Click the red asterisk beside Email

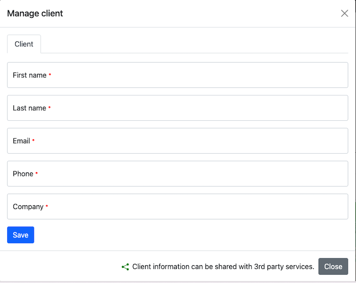click(33, 141)
